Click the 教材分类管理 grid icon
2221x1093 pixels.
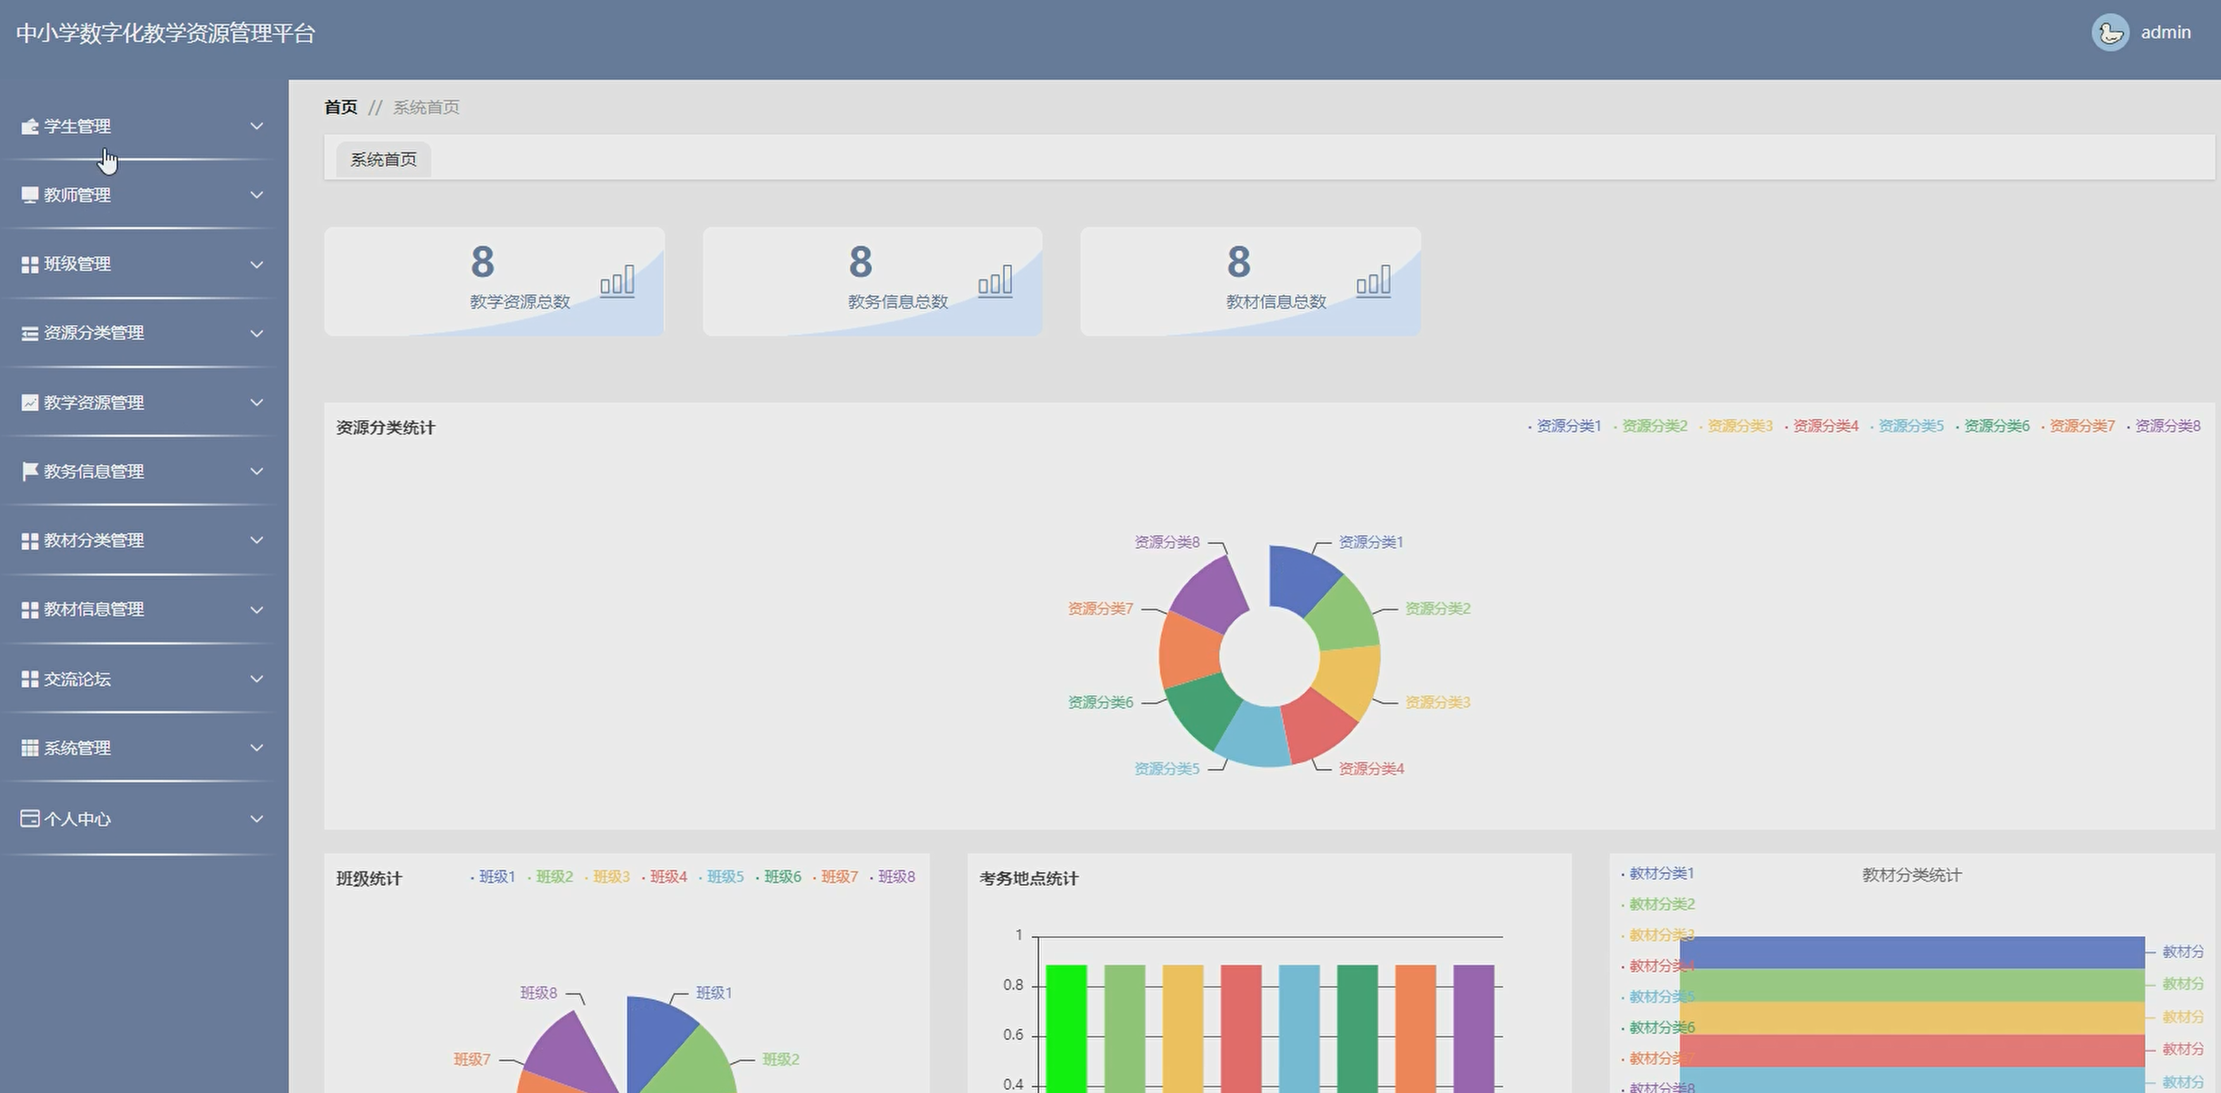[x=29, y=540]
